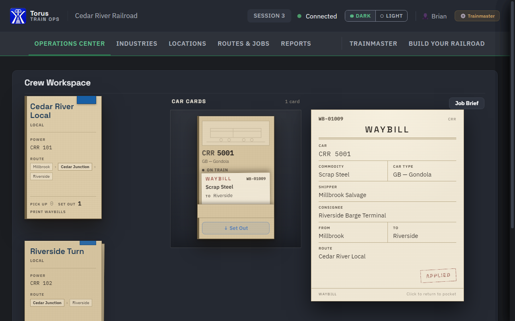The image size is (515, 321).
Task: Click the blue tab on Riverside Turn card
Action: 88,243
